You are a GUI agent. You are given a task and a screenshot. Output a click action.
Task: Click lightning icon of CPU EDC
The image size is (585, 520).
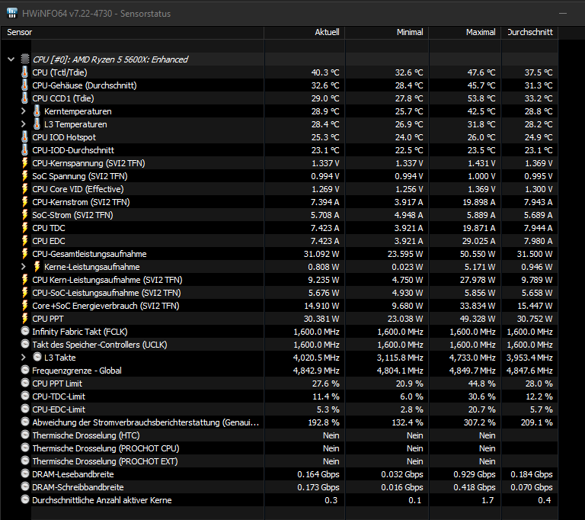click(x=24, y=241)
